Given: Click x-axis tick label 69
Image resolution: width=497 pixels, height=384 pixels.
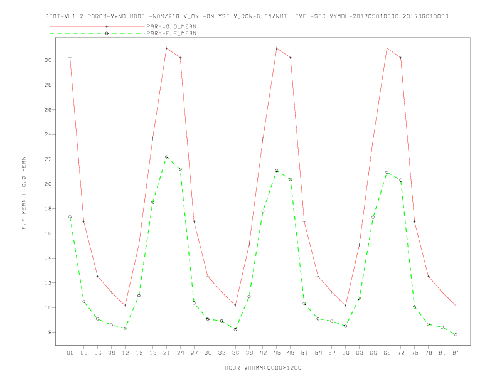Looking at the screenshot, I should tap(387, 353).
